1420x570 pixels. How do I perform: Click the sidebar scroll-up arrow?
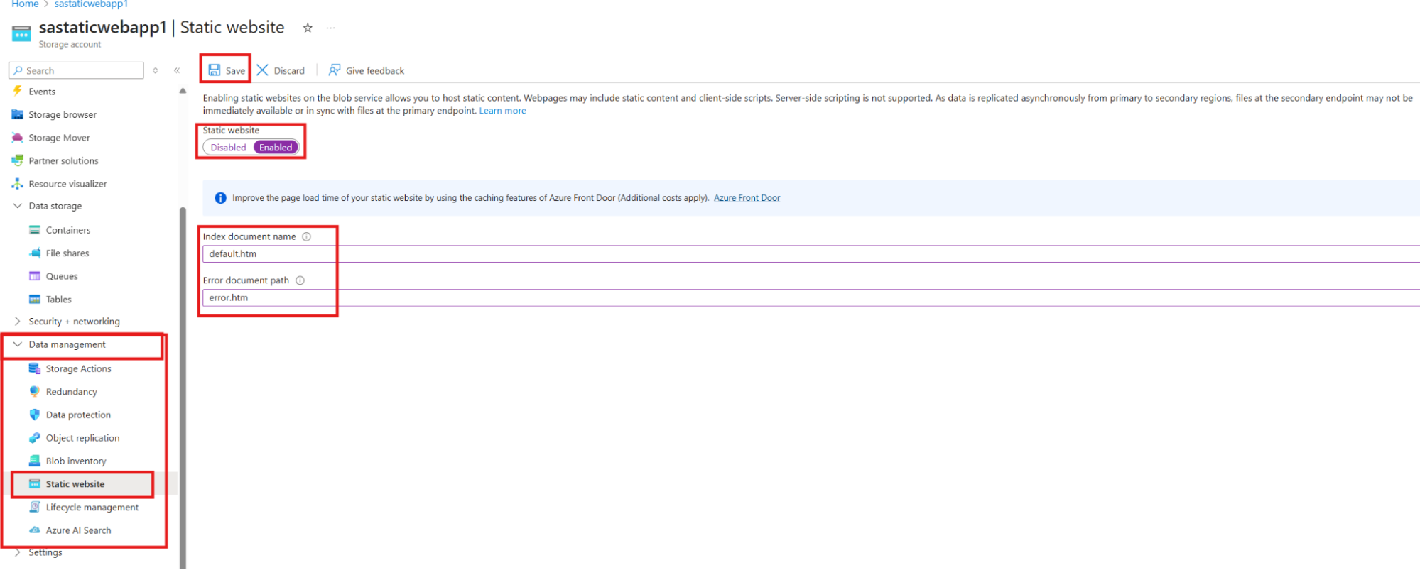(x=183, y=91)
